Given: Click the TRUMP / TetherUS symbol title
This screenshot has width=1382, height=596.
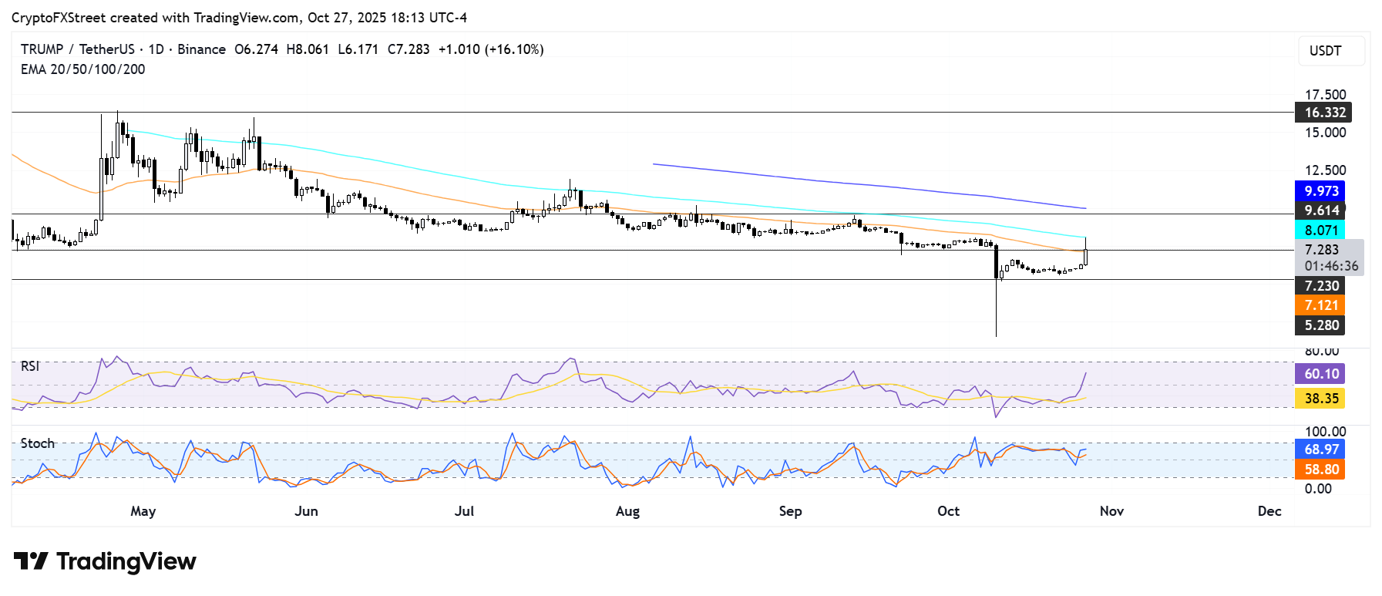Looking at the screenshot, I should [x=77, y=49].
